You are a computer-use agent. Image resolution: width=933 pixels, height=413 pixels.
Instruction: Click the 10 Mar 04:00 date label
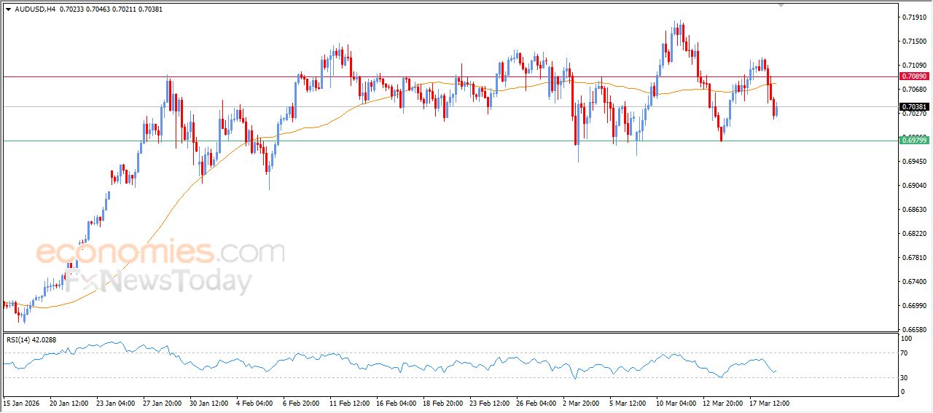point(676,402)
